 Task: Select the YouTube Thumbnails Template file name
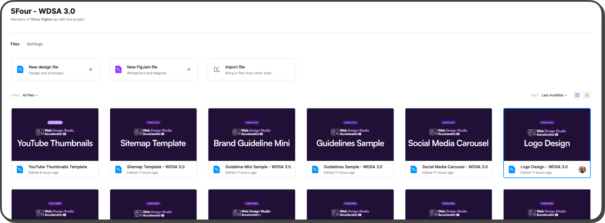point(58,167)
